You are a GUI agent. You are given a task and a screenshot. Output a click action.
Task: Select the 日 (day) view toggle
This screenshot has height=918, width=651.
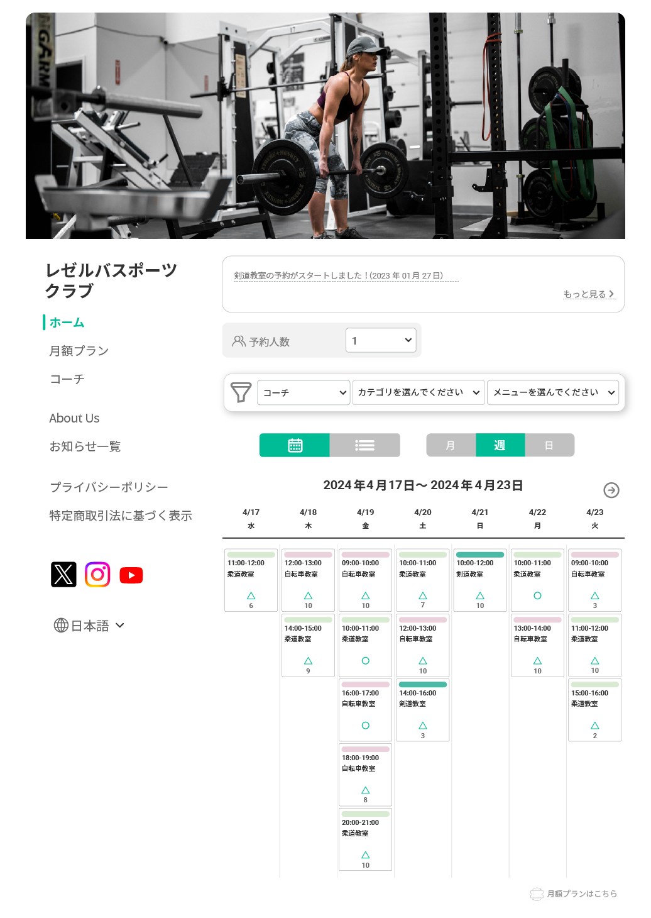pos(549,445)
